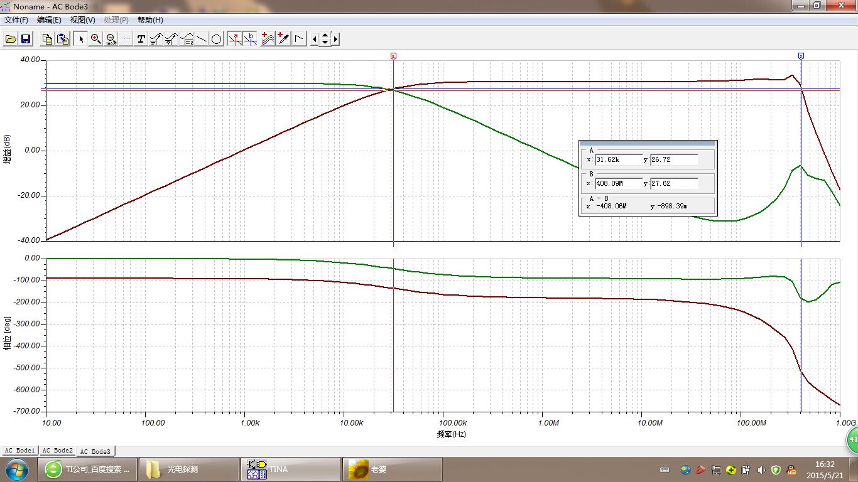Click the curve query tool with question mark
Screen dimensions: 858x482
[171, 39]
